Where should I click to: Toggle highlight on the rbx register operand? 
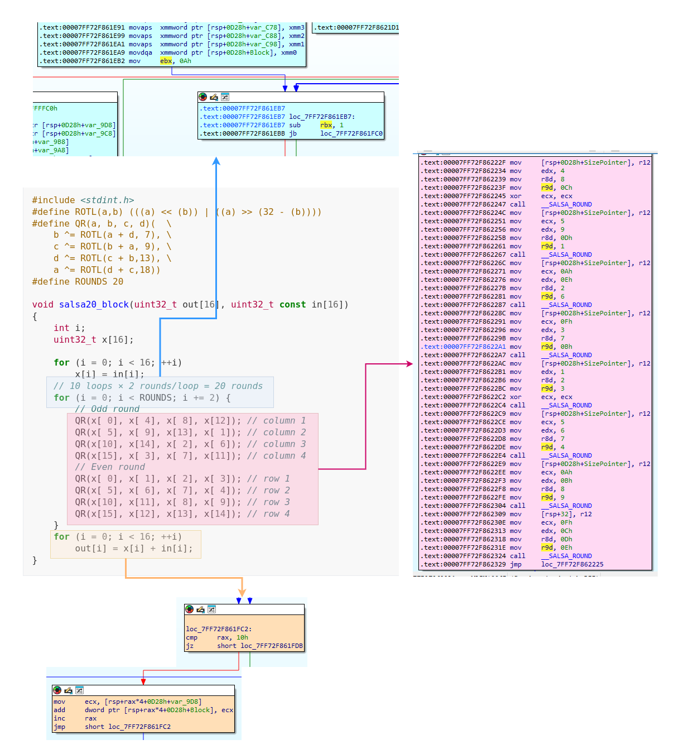(325, 125)
